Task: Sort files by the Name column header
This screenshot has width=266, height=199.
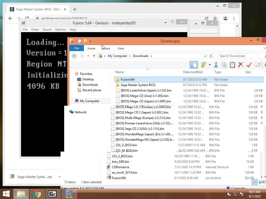Action: [x=119, y=72]
